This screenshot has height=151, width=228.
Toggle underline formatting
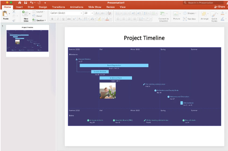(x=64, y=19)
